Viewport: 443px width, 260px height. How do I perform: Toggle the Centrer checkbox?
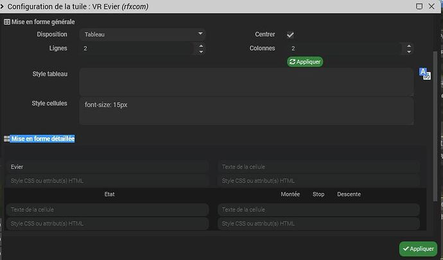290,35
